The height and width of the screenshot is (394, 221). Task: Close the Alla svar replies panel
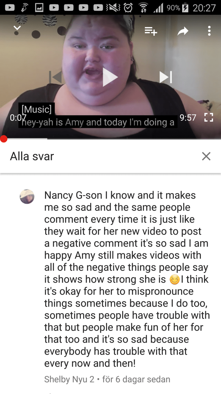click(206, 156)
